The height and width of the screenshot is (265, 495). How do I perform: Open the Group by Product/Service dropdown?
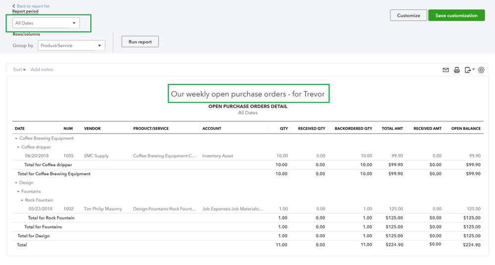[x=71, y=46]
